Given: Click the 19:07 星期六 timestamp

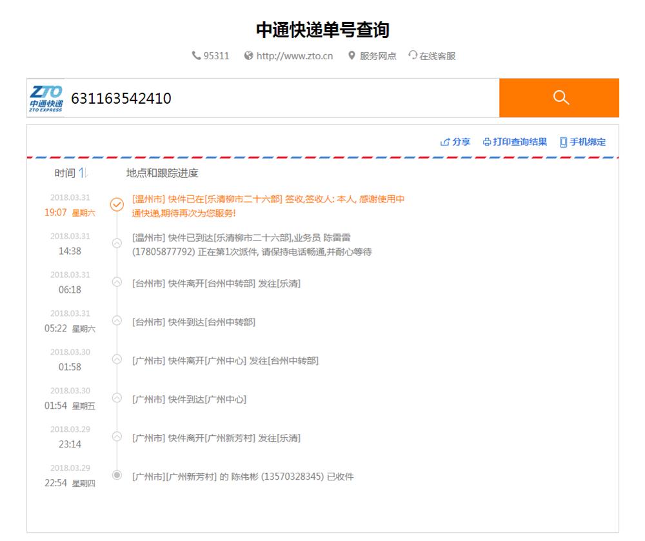Looking at the screenshot, I should [x=70, y=213].
